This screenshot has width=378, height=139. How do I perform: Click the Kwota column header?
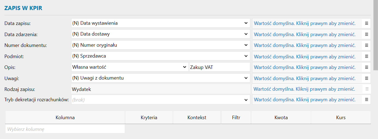pos(281,118)
